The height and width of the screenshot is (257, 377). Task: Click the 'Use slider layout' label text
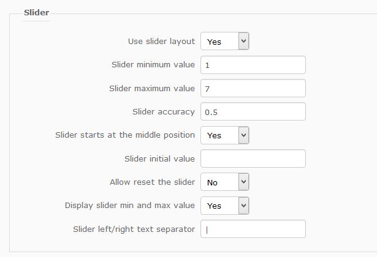tap(161, 42)
